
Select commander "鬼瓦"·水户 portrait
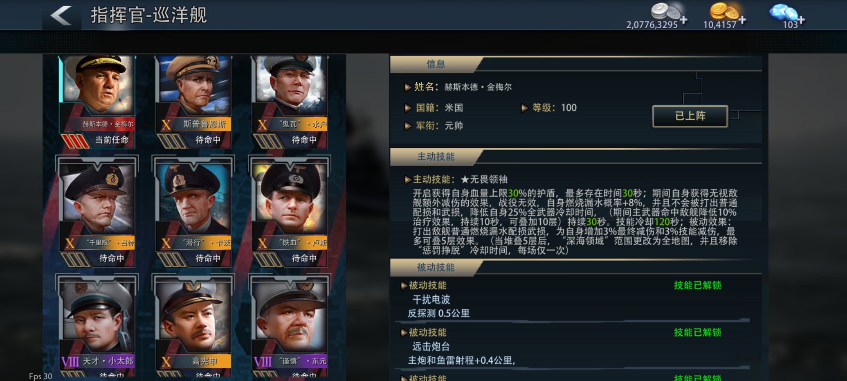290,101
